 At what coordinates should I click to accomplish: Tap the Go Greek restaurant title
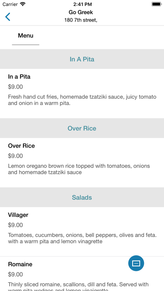pos(81,12)
